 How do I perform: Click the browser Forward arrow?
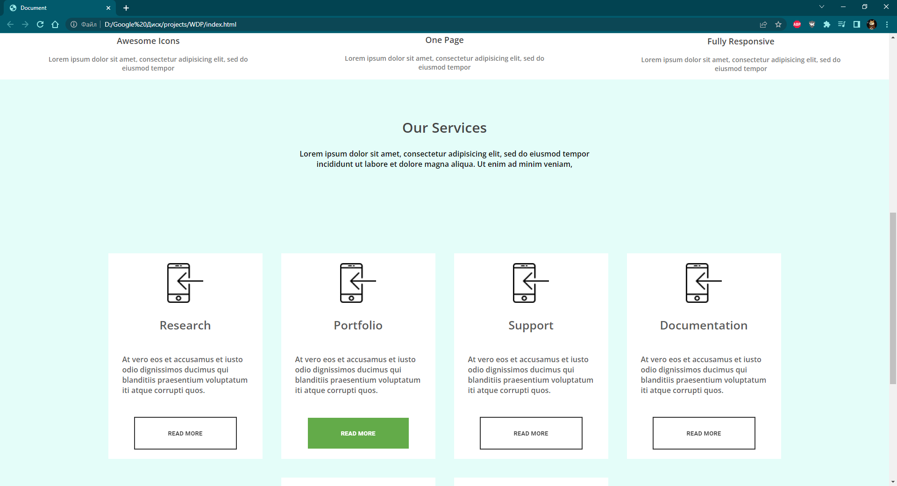pyautogui.click(x=25, y=24)
